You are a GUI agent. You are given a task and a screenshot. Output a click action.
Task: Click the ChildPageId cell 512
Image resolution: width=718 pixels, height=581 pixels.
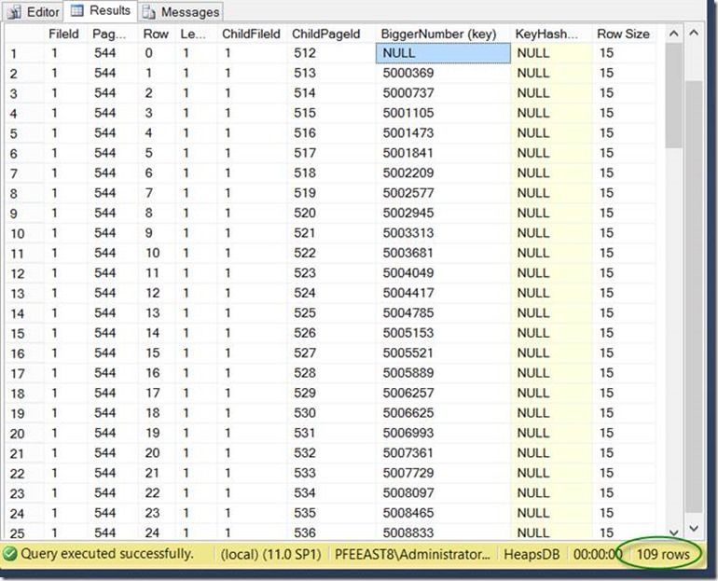click(x=305, y=53)
